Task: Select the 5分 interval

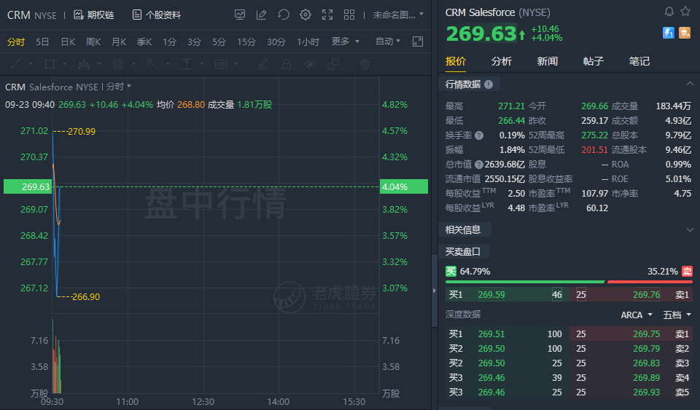Action: (219, 42)
